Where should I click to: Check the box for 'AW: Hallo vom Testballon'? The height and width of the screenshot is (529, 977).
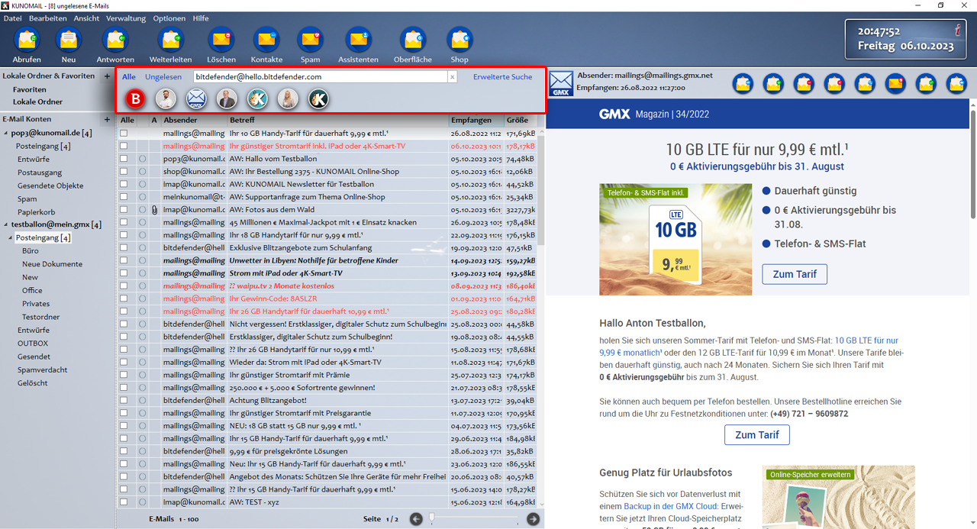coord(124,159)
